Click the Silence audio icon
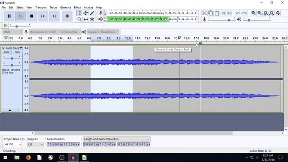 [x=229, y=13]
